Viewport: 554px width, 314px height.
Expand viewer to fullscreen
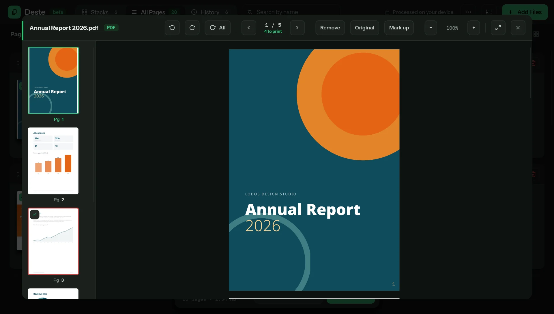pos(498,28)
